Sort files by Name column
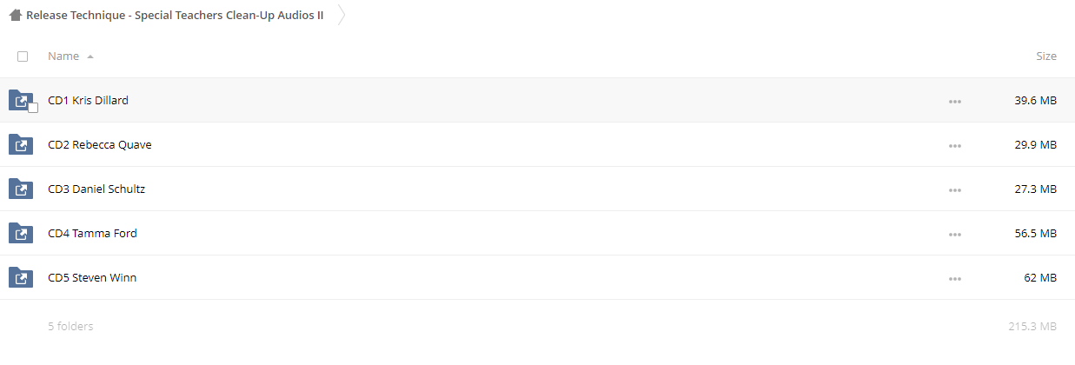The width and height of the screenshot is (1075, 365). pyautogui.click(x=63, y=56)
